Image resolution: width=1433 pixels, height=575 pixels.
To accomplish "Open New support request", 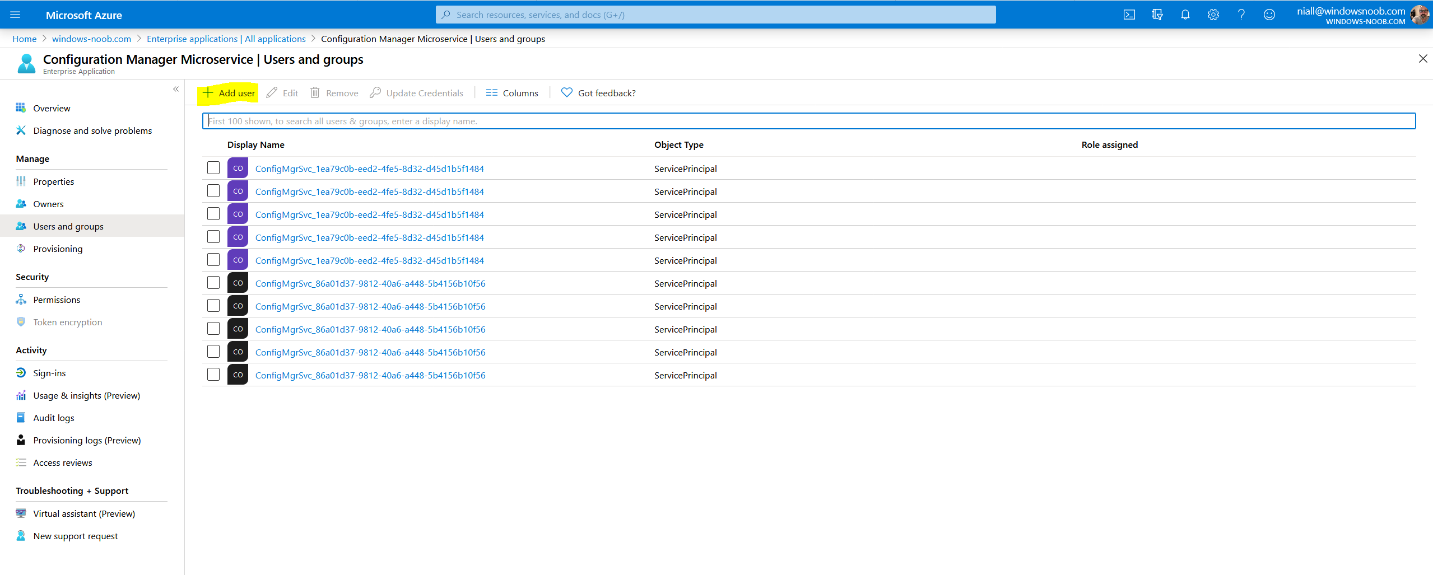I will click(75, 536).
